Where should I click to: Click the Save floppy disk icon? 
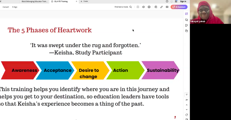(138, 7)
